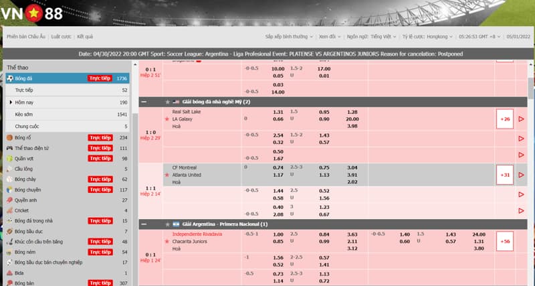
Task: Click Trực tiếp badge next to Bóng chuyền
Action: pyautogui.click(x=100, y=190)
